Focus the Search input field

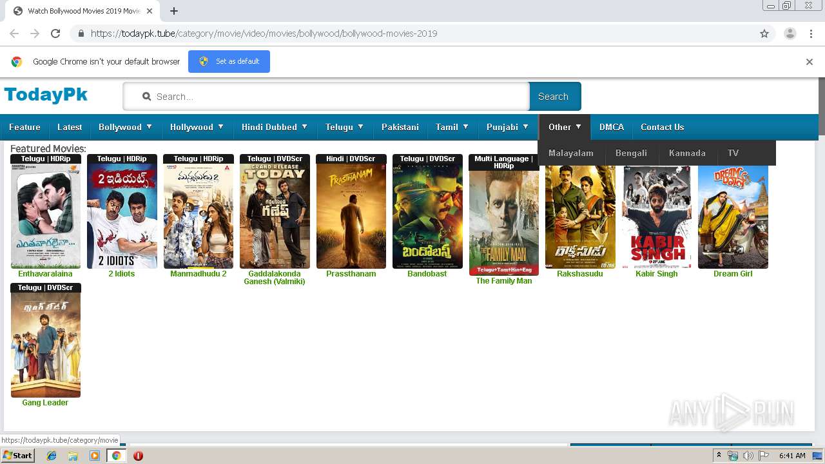[x=326, y=96]
